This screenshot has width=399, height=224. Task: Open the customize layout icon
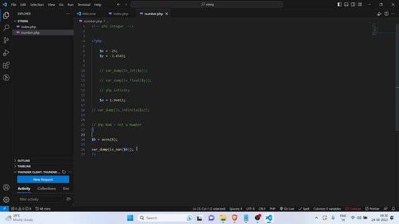point(360,4)
